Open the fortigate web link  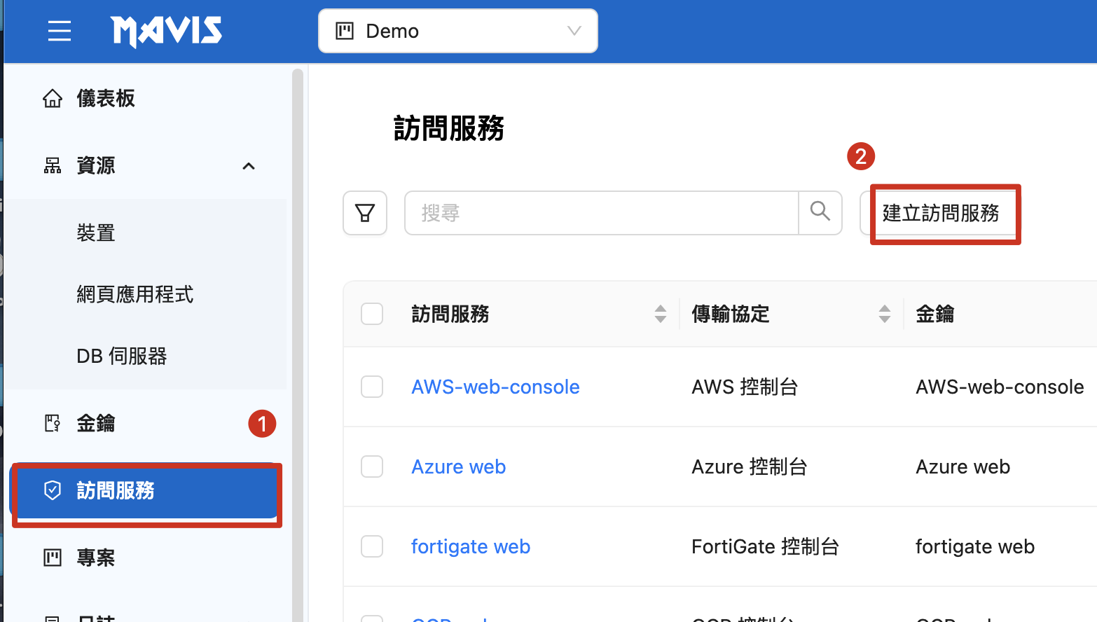coord(471,546)
